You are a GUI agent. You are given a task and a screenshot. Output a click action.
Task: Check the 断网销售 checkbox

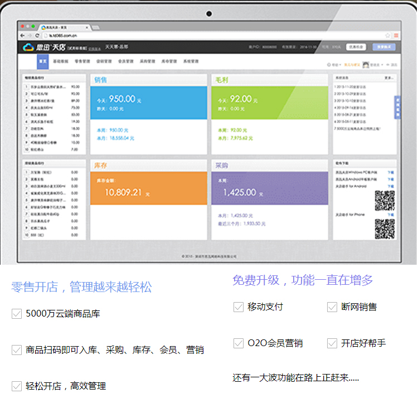point(332,307)
